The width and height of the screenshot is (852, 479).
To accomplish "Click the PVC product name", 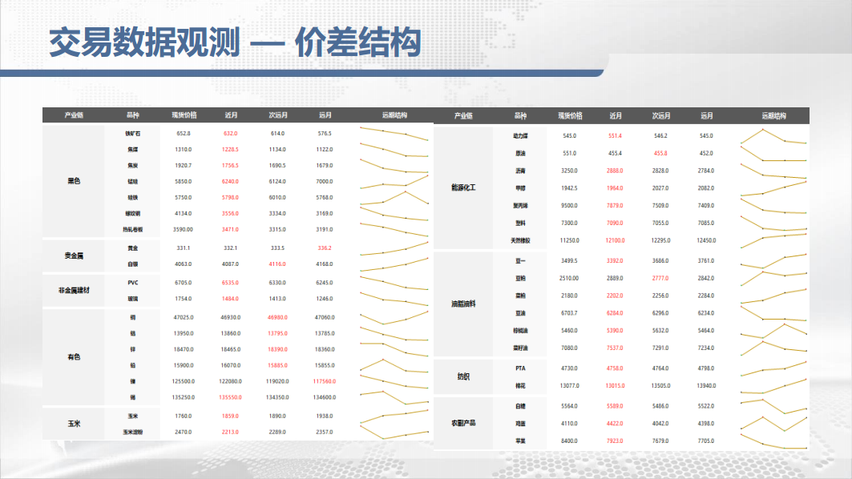I will pos(133,283).
